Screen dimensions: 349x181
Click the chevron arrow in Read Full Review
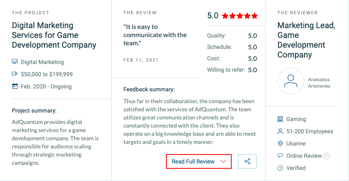tap(223, 161)
